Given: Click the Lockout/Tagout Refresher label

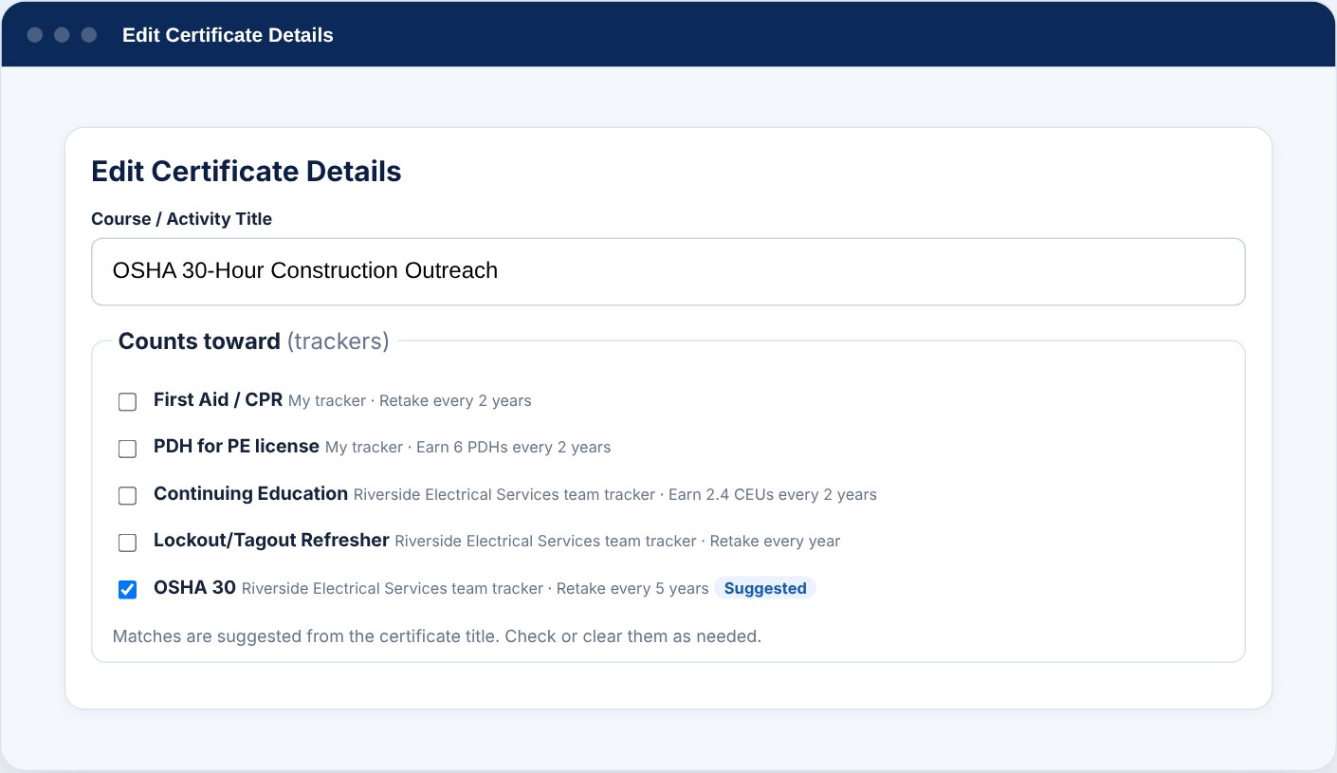Looking at the screenshot, I should (x=271, y=540).
